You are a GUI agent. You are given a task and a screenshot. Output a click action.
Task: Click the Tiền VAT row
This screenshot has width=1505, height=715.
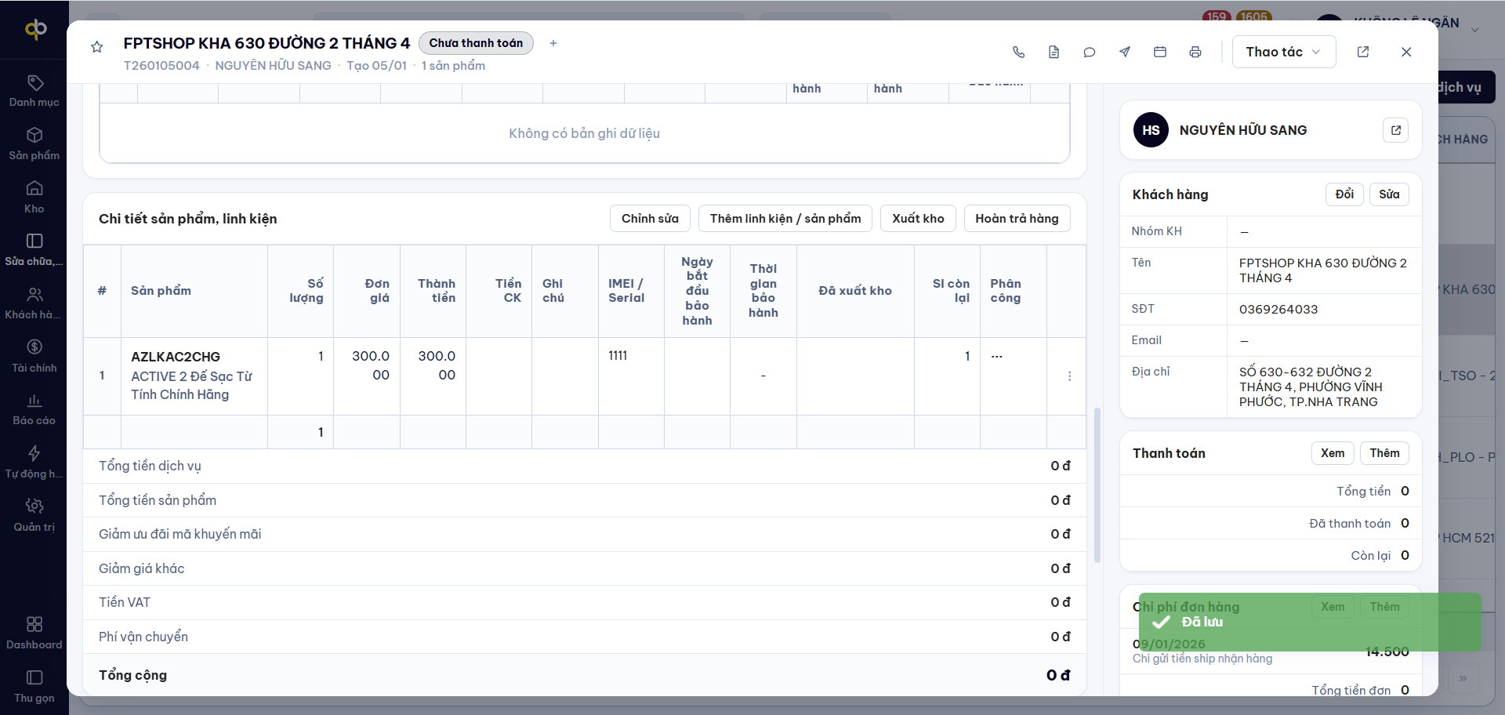585,602
